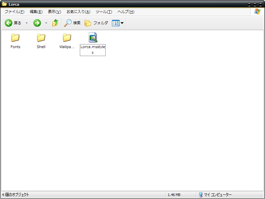Open the Views icon button
Image resolution: width=265 pixels, height=199 pixels.
click(x=116, y=23)
